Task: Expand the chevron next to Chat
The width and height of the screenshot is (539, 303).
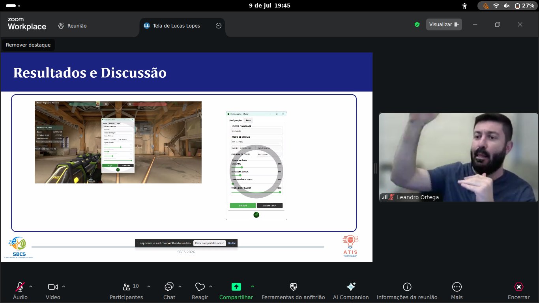Action: click(180, 287)
